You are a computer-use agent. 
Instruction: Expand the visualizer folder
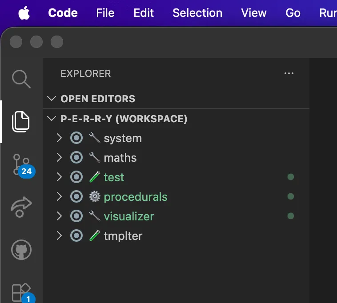[x=59, y=216]
